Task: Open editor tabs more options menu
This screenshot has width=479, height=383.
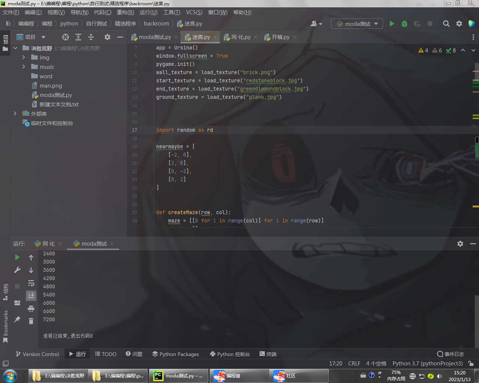Action: pyautogui.click(x=473, y=37)
